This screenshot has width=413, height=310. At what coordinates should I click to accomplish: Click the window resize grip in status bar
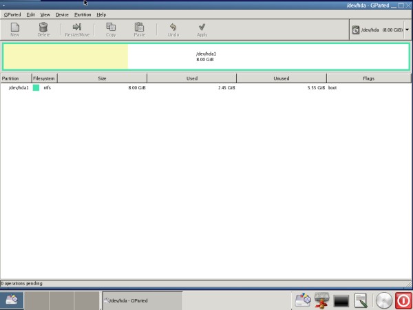point(409,283)
